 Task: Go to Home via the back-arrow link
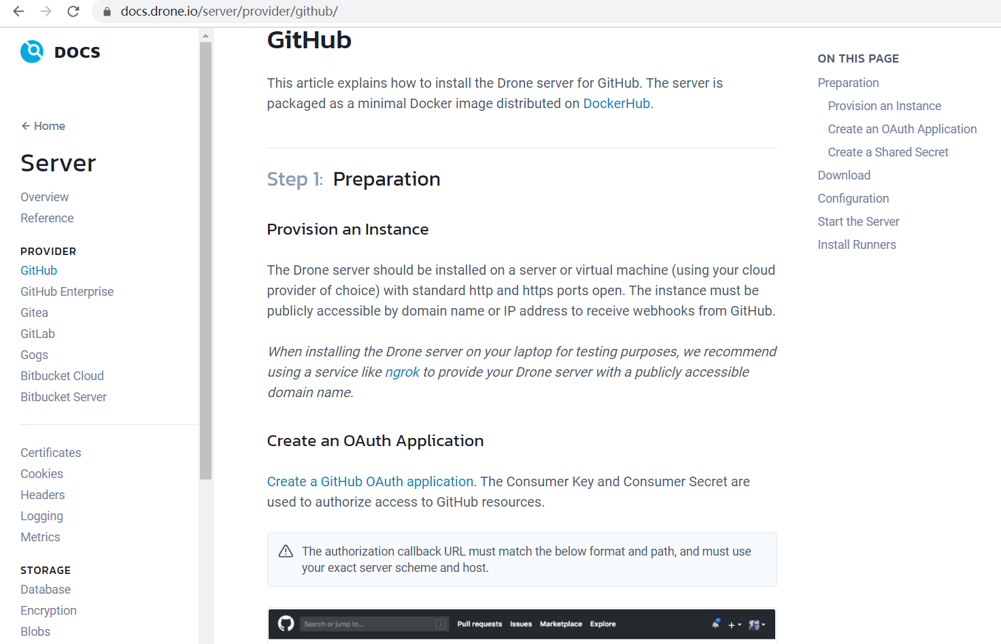tap(43, 126)
